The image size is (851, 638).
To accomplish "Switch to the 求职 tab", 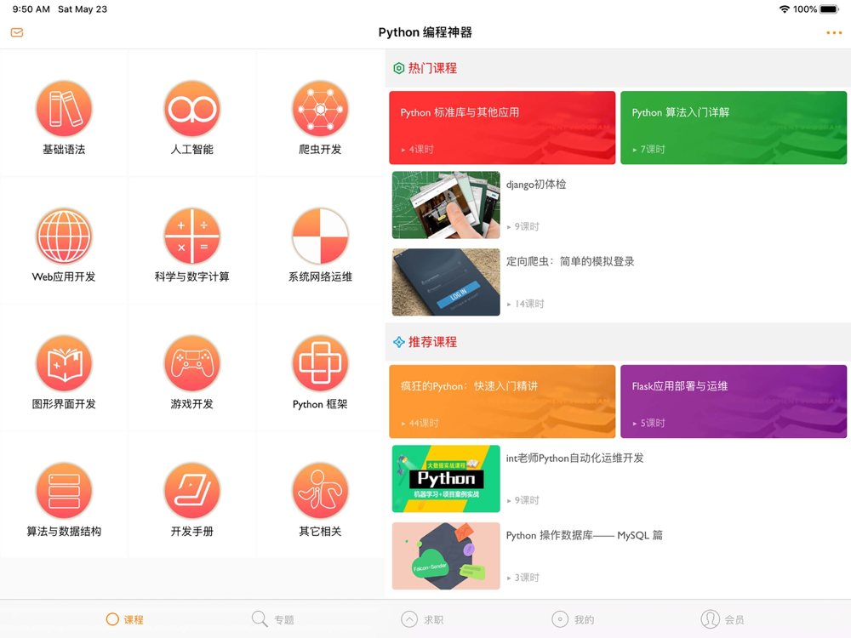I will (422, 619).
